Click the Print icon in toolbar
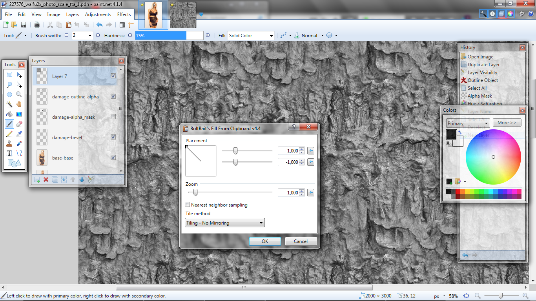The image size is (536, 301). tap(37, 25)
